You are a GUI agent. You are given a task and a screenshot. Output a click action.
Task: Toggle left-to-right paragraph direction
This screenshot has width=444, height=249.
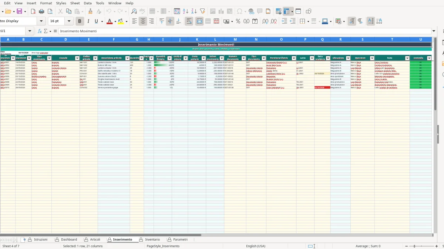point(352,21)
